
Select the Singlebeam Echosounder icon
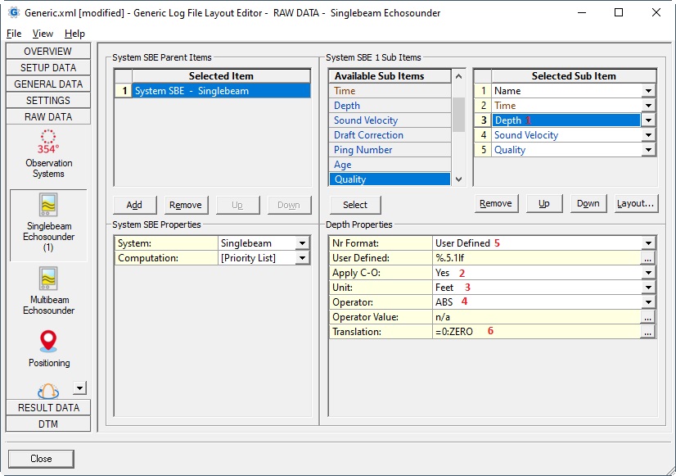(48, 205)
